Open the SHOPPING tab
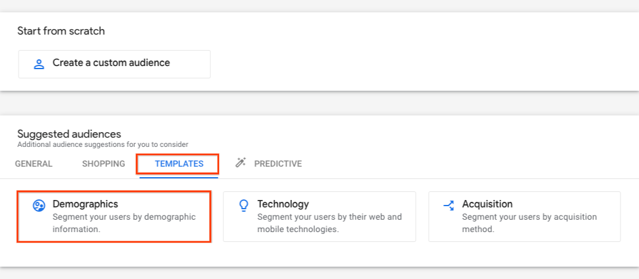 (103, 164)
